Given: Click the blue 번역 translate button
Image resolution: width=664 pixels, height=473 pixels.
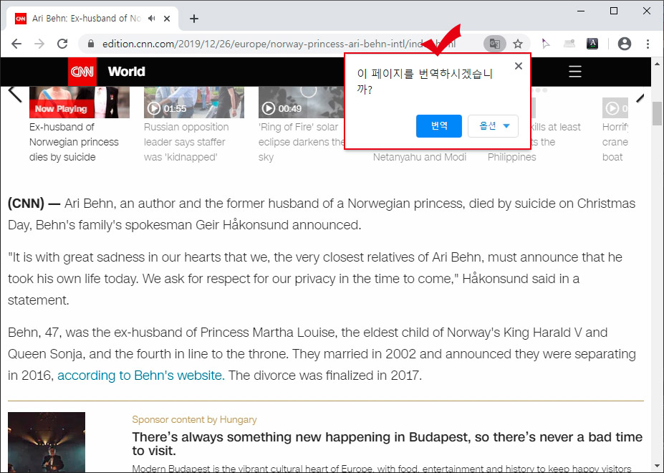Looking at the screenshot, I should coord(438,126).
